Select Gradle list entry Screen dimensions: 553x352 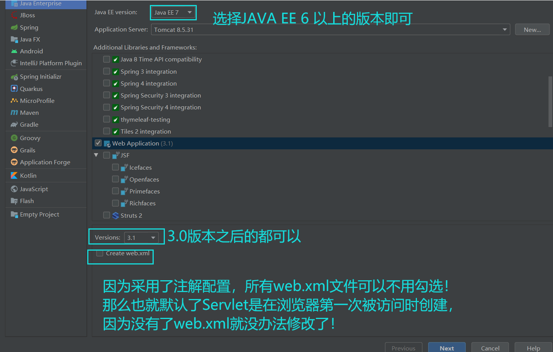(46, 124)
